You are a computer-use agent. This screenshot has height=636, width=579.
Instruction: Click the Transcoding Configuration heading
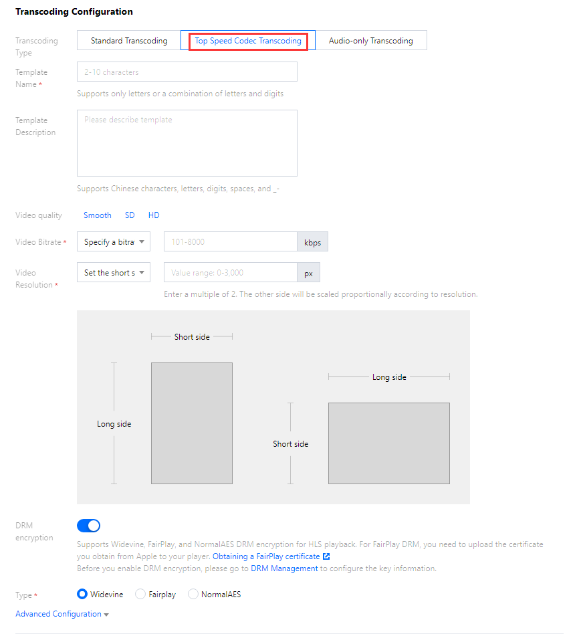pos(74,12)
